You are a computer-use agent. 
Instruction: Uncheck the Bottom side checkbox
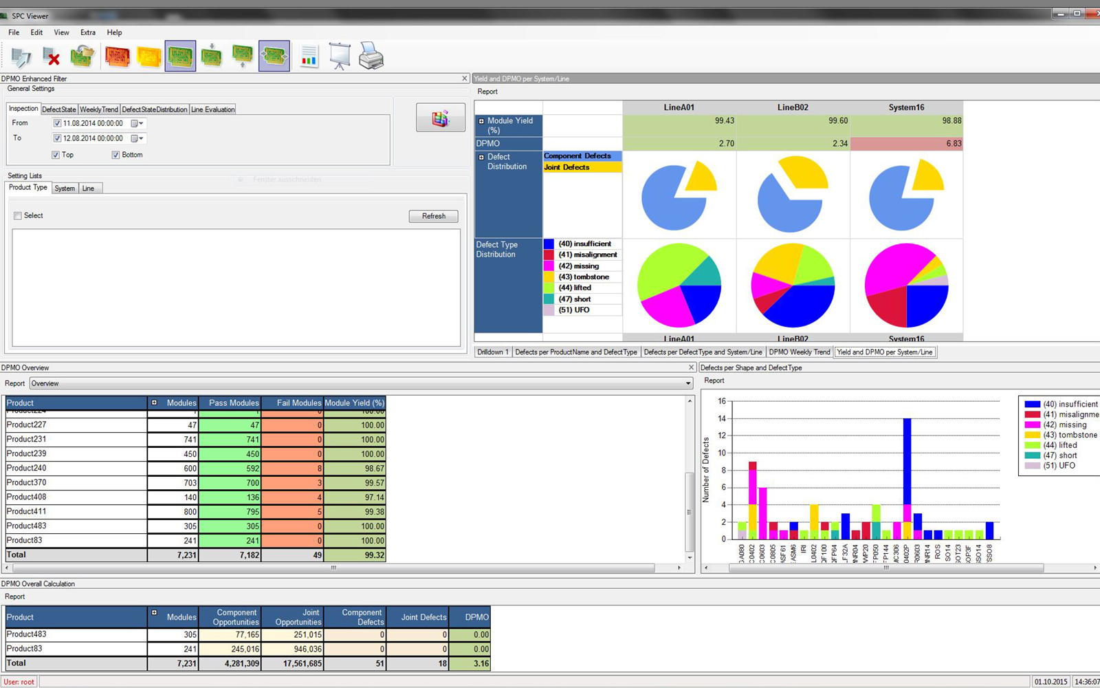tap(115, 155)
